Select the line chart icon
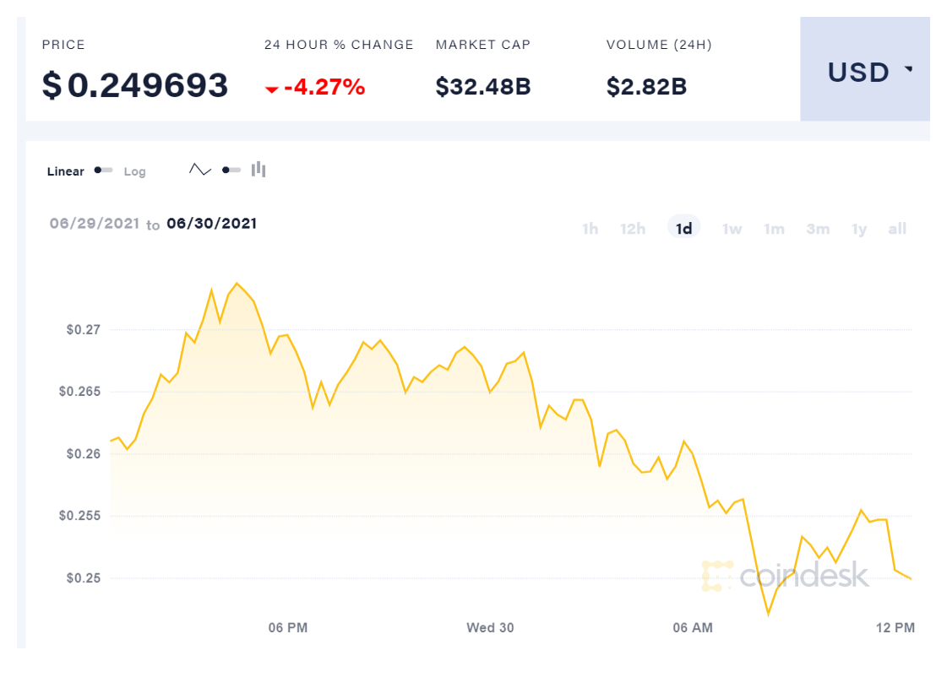Screen dimensions: 947x699 click(200, 170)
